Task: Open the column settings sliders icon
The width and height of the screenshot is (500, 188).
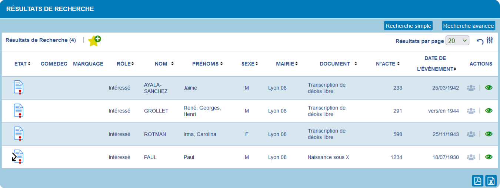Action: click(490, 40)
